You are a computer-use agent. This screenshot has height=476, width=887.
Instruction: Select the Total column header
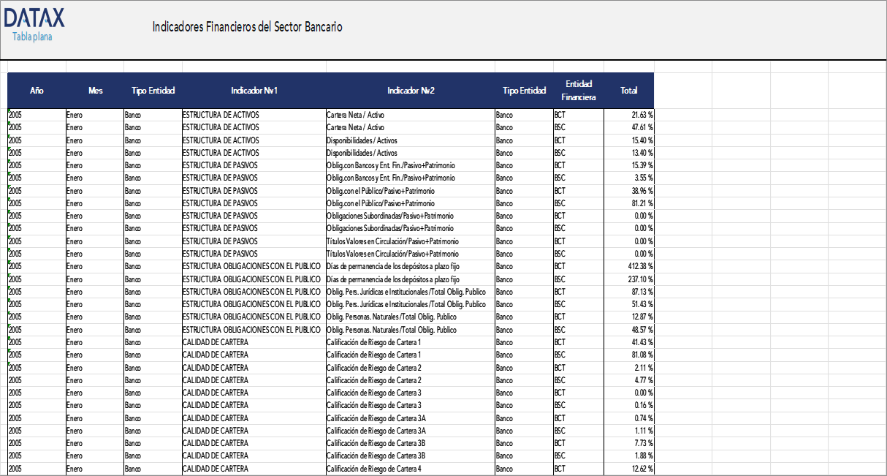[628, 91]
